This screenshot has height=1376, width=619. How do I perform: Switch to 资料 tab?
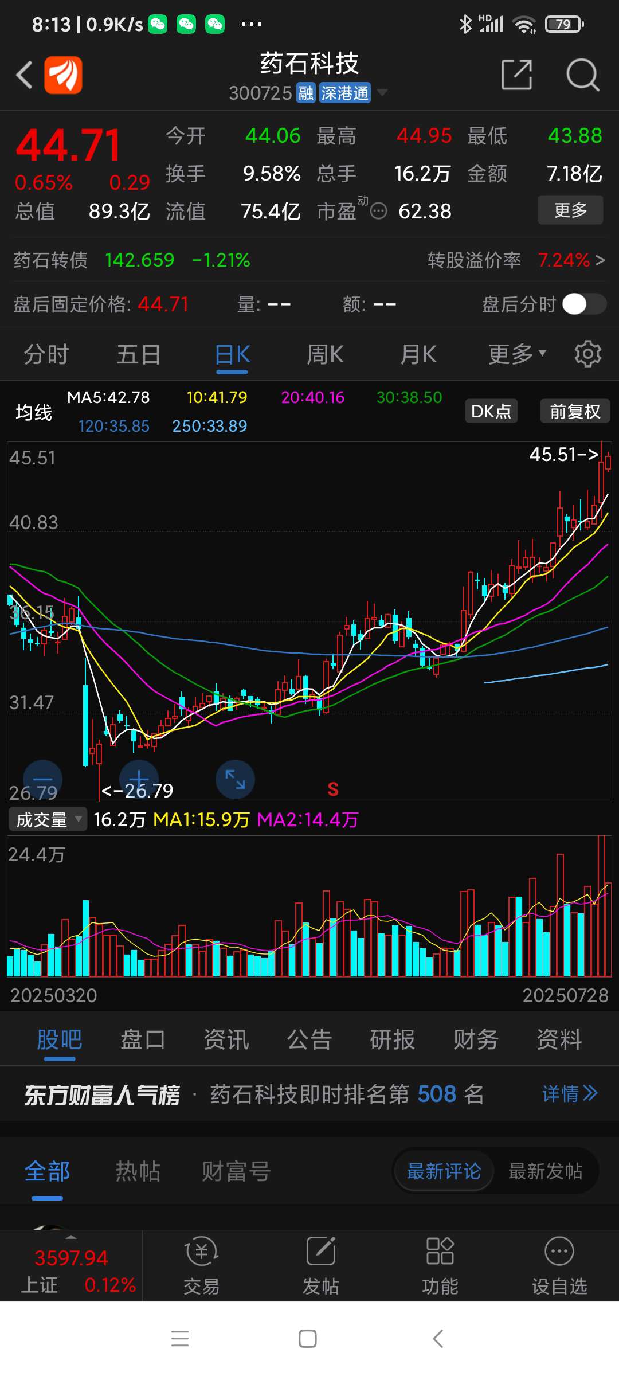point(559,1039)
